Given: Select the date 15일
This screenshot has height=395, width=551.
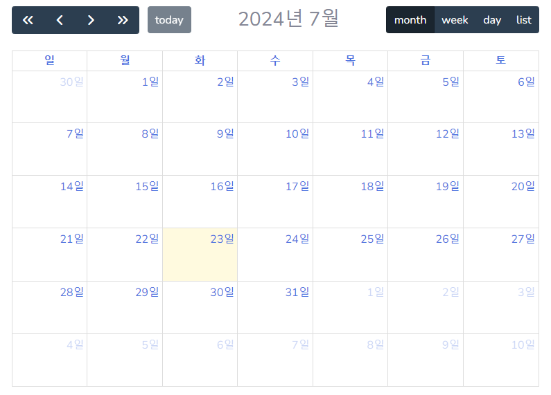Looking at the screenshot, I should pyautogui.click(x=147, y=186).
